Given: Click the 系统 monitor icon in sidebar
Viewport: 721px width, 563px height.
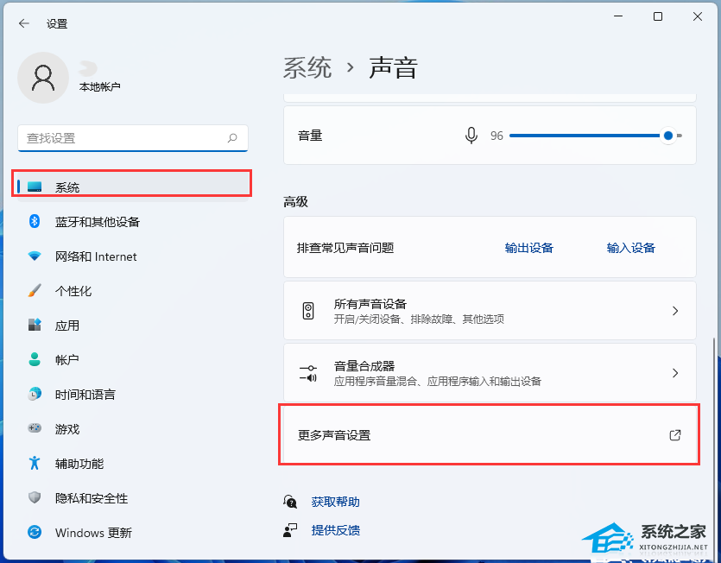Looking at the screenshot, I should pyautogui.click(x=35, y=187).
